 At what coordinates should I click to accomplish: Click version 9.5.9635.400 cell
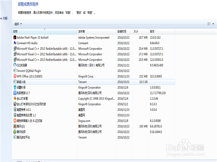[x=157, y=65]
